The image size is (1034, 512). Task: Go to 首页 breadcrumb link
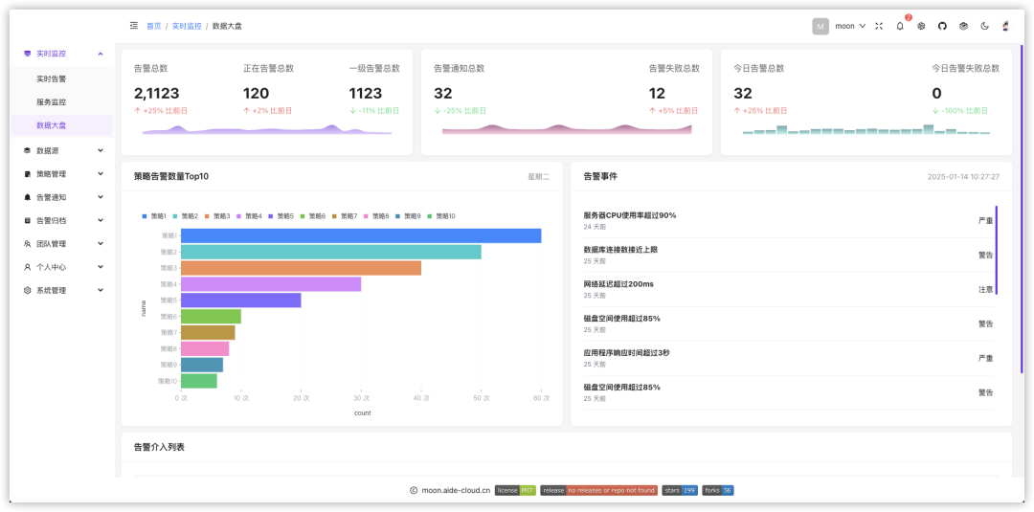[x=153, y=27]
